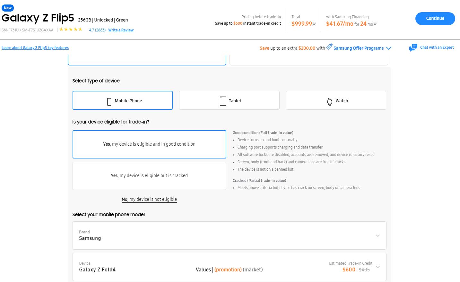Expand the Samsung Offer Programs dropdown
The width and height of the screenshot is (460, 282).
[x=389, y=48]
